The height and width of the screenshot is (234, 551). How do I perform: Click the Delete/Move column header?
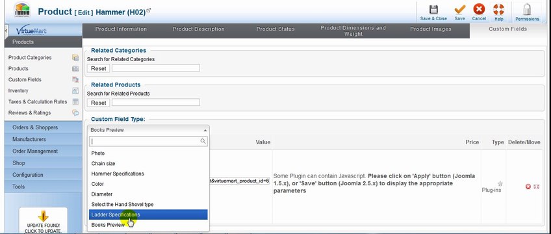(x=524, y=142)
